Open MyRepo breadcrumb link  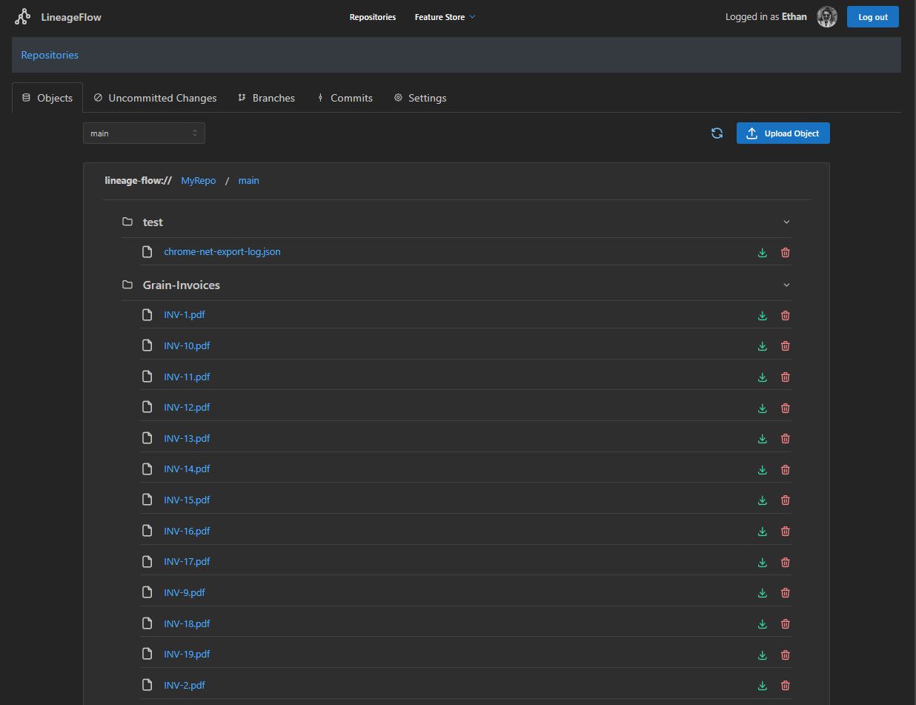click(199, 181)
